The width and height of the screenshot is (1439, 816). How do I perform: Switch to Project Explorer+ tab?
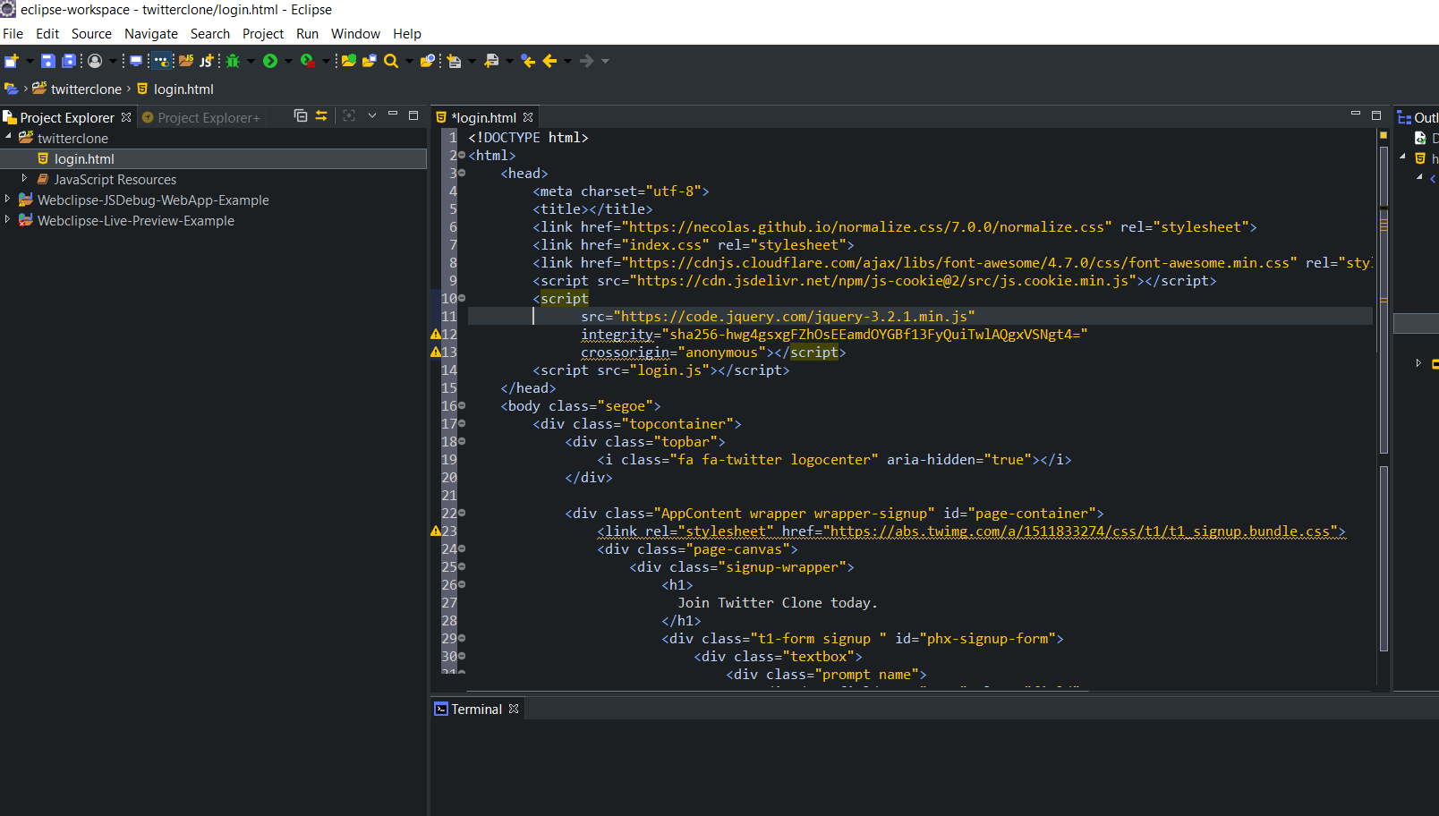(201, 117)
